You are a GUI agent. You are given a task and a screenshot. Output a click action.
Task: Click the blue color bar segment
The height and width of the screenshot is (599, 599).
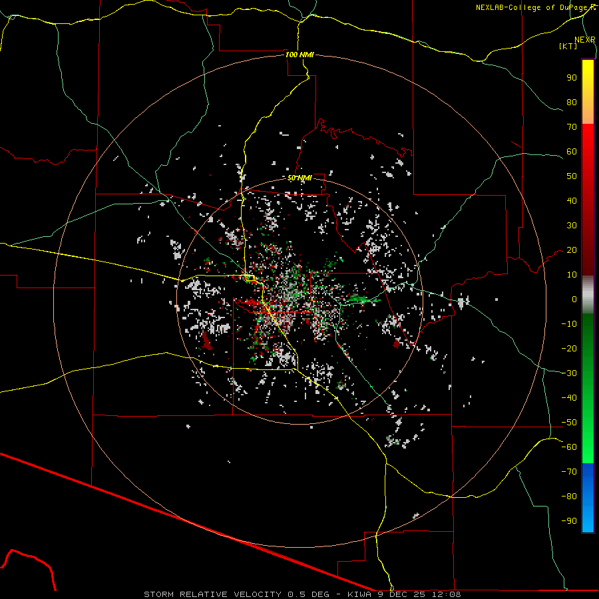tap(588, 498)
